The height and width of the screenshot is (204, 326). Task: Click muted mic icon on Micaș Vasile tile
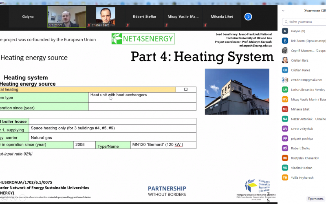point(167,25)
